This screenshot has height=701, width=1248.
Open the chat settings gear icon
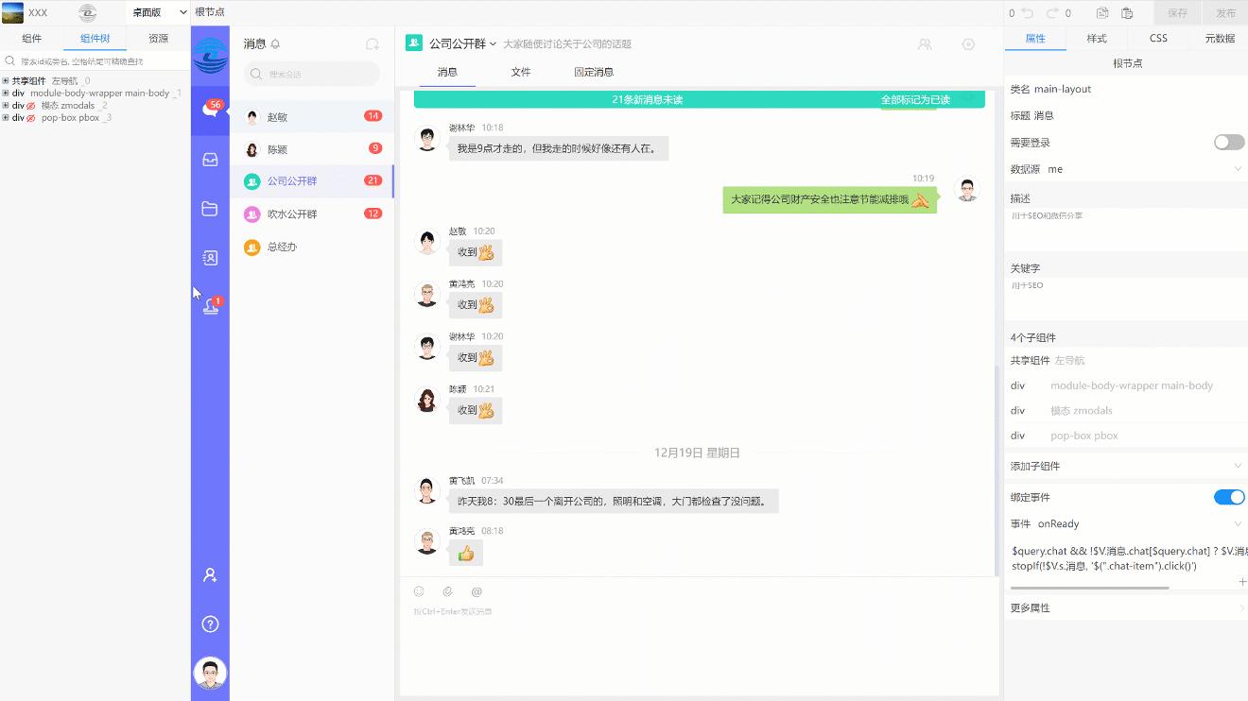[x=968, y=44]
